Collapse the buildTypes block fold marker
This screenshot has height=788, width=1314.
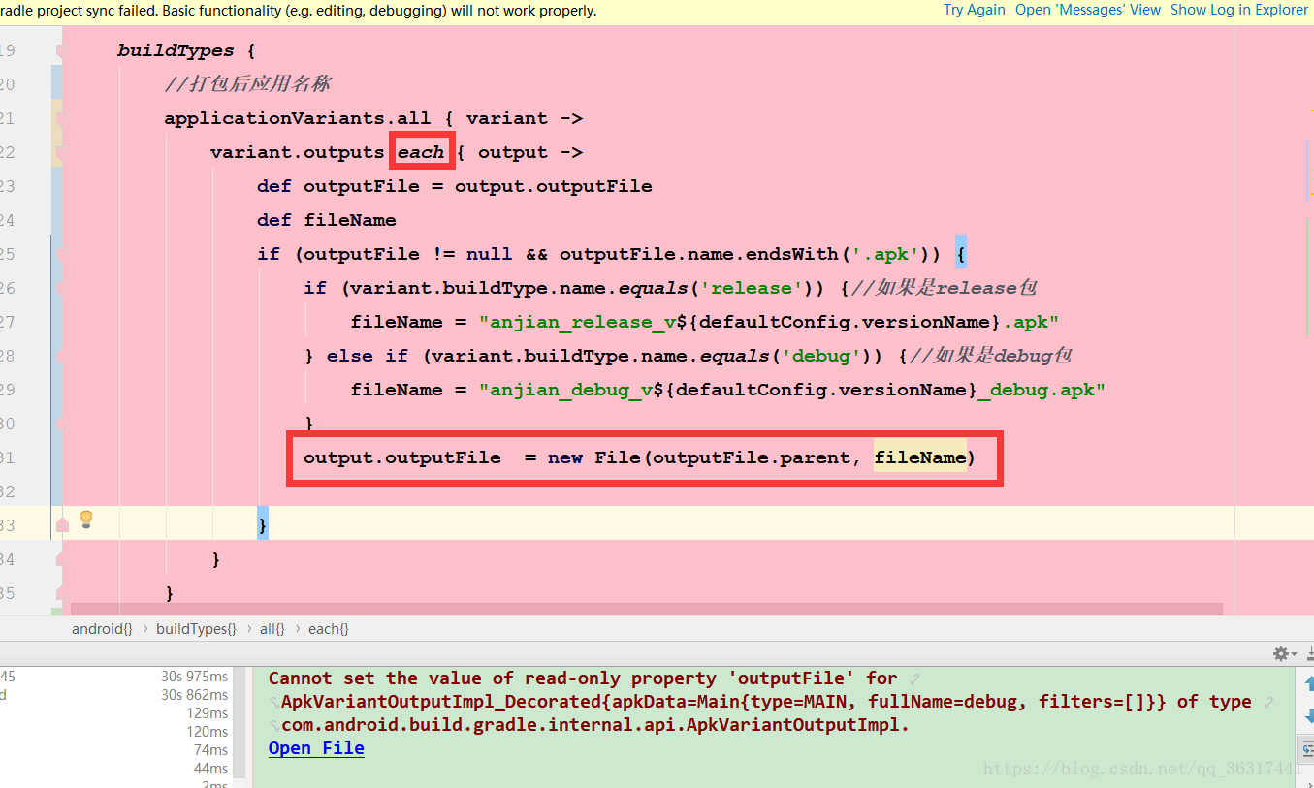[x=63, y=50]
